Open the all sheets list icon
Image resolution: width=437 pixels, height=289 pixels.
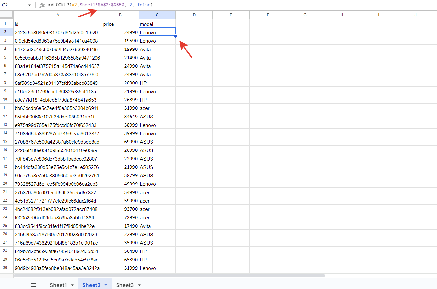click(x=34, y=285)
